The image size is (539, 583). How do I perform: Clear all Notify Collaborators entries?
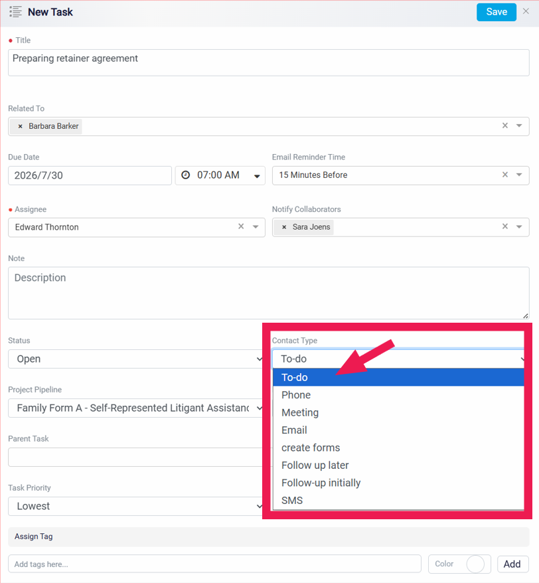click(x=504, y=226)
